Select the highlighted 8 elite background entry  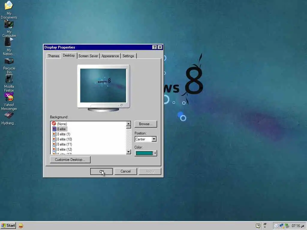pyautogui.click(x=61, y=129)
